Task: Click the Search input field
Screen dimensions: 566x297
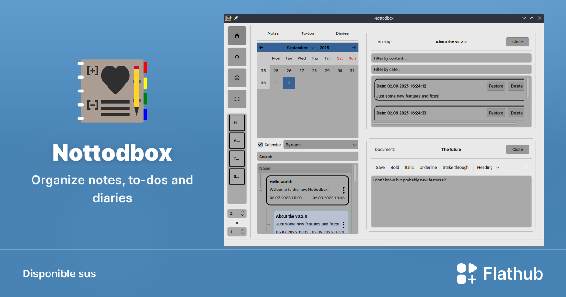Action: click(307, 156)
